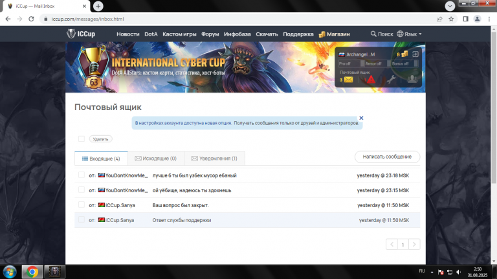Check the message 'Ваш вопрос был закрыт.'
497x279 pixels.
tap(82, 205)
